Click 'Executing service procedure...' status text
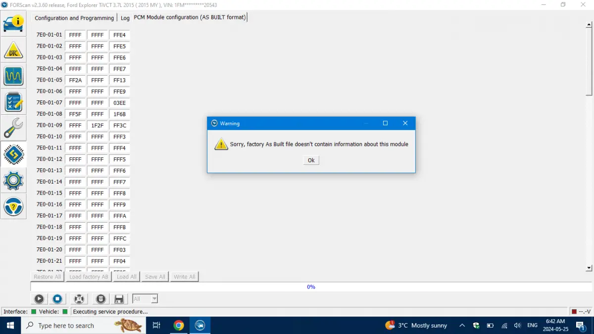Viewport: 594px width, 334px height. tap(110, 312)
